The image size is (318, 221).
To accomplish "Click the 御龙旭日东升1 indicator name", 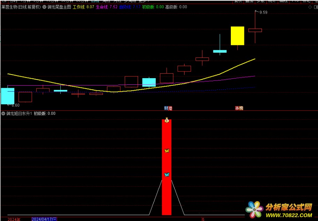I will coord(19,114).
